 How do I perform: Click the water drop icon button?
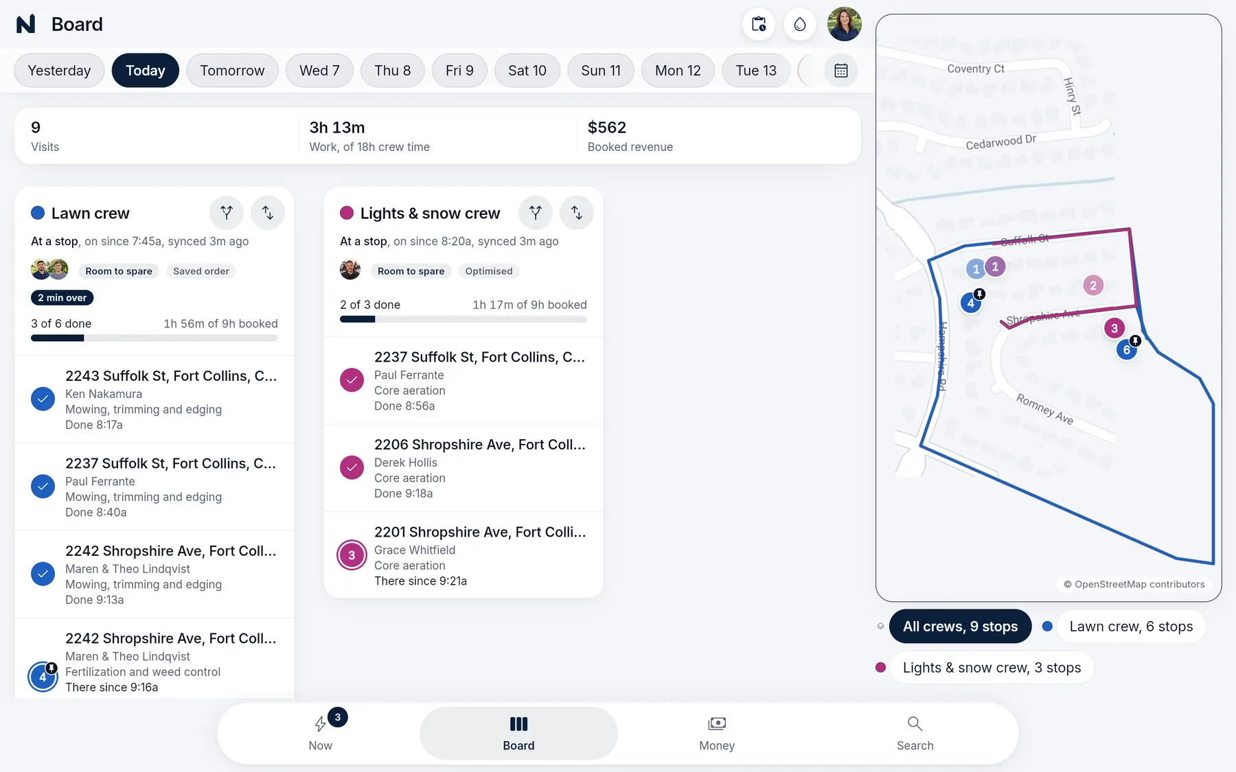(x=800, y=24)
